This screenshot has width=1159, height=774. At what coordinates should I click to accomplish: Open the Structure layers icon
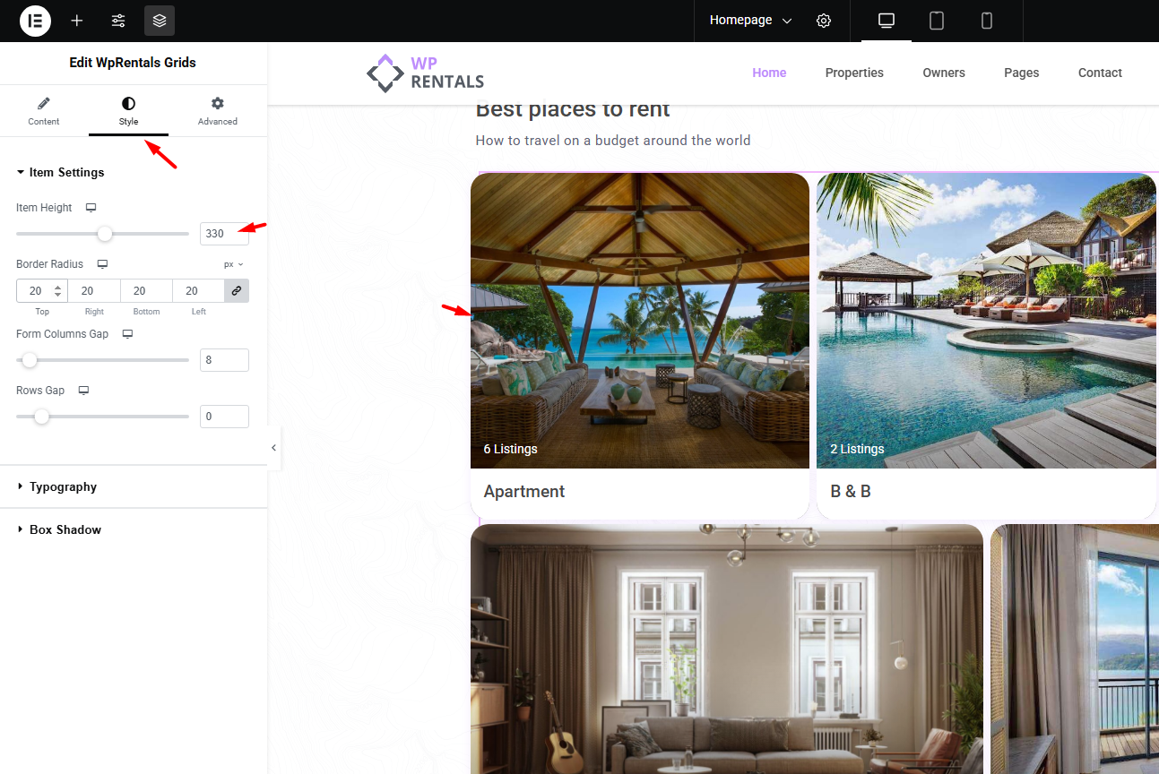coord(160,21)
